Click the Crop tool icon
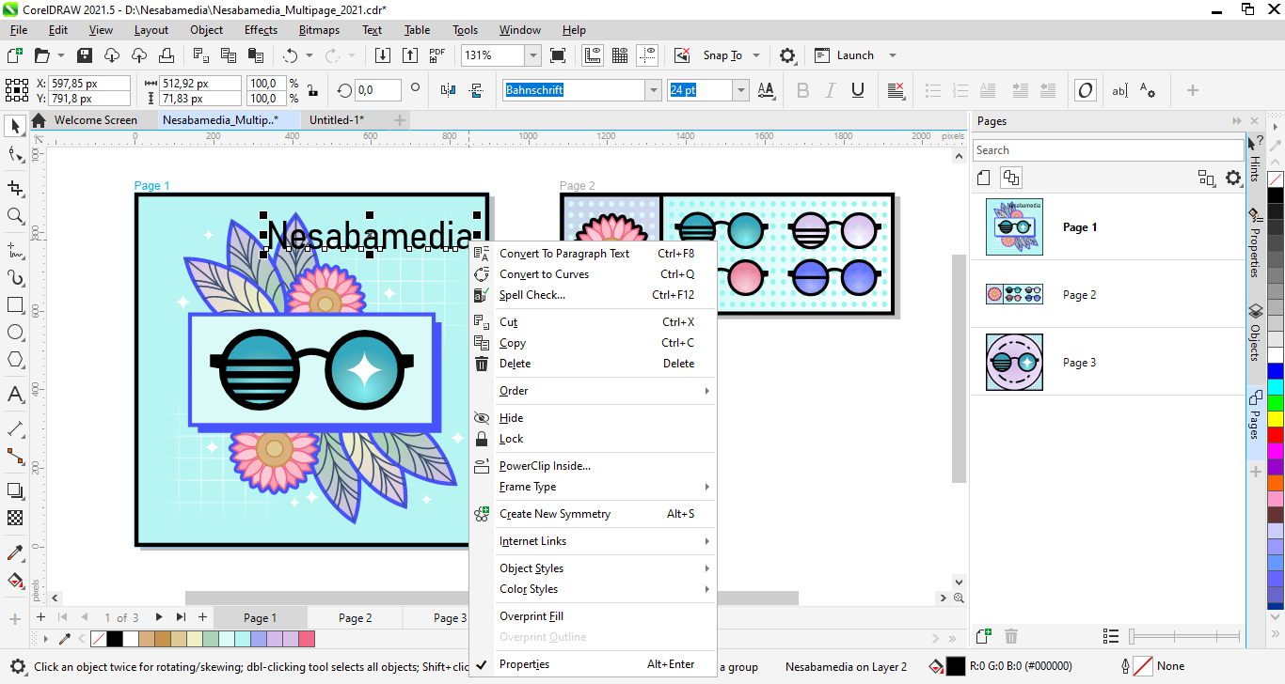Image resolution: width=1285 pixels, height=684 pixels. pyautogui.click(x=15, y=188)
